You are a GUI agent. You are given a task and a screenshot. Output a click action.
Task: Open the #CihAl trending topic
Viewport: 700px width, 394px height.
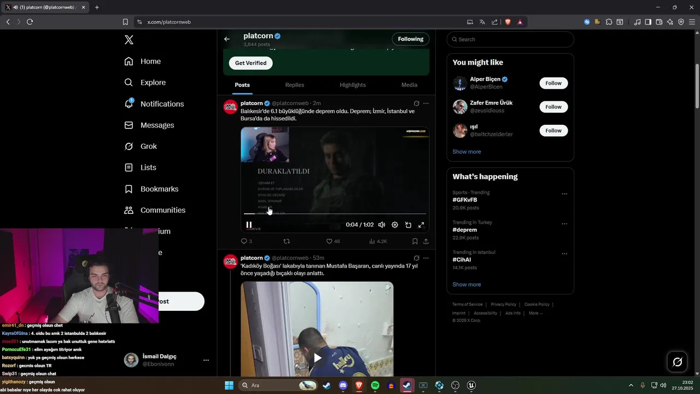coord(462,260)
